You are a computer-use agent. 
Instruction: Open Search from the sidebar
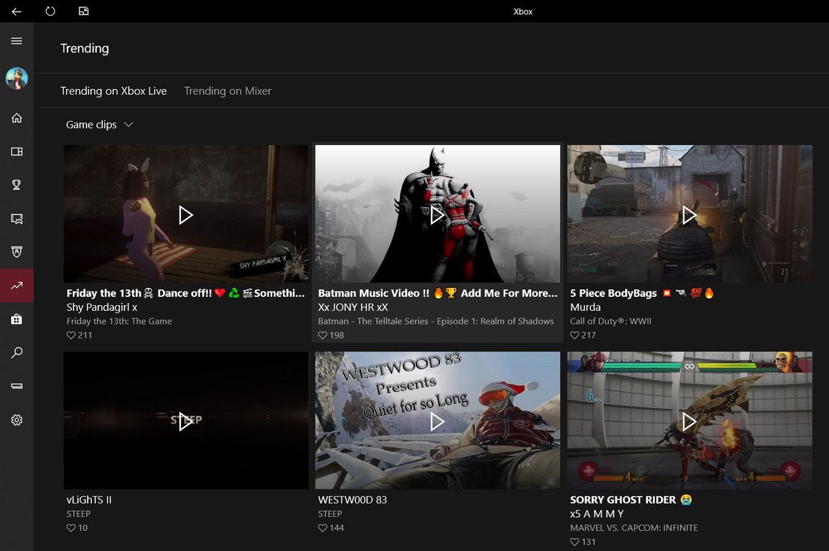click(x=17, y=352)
